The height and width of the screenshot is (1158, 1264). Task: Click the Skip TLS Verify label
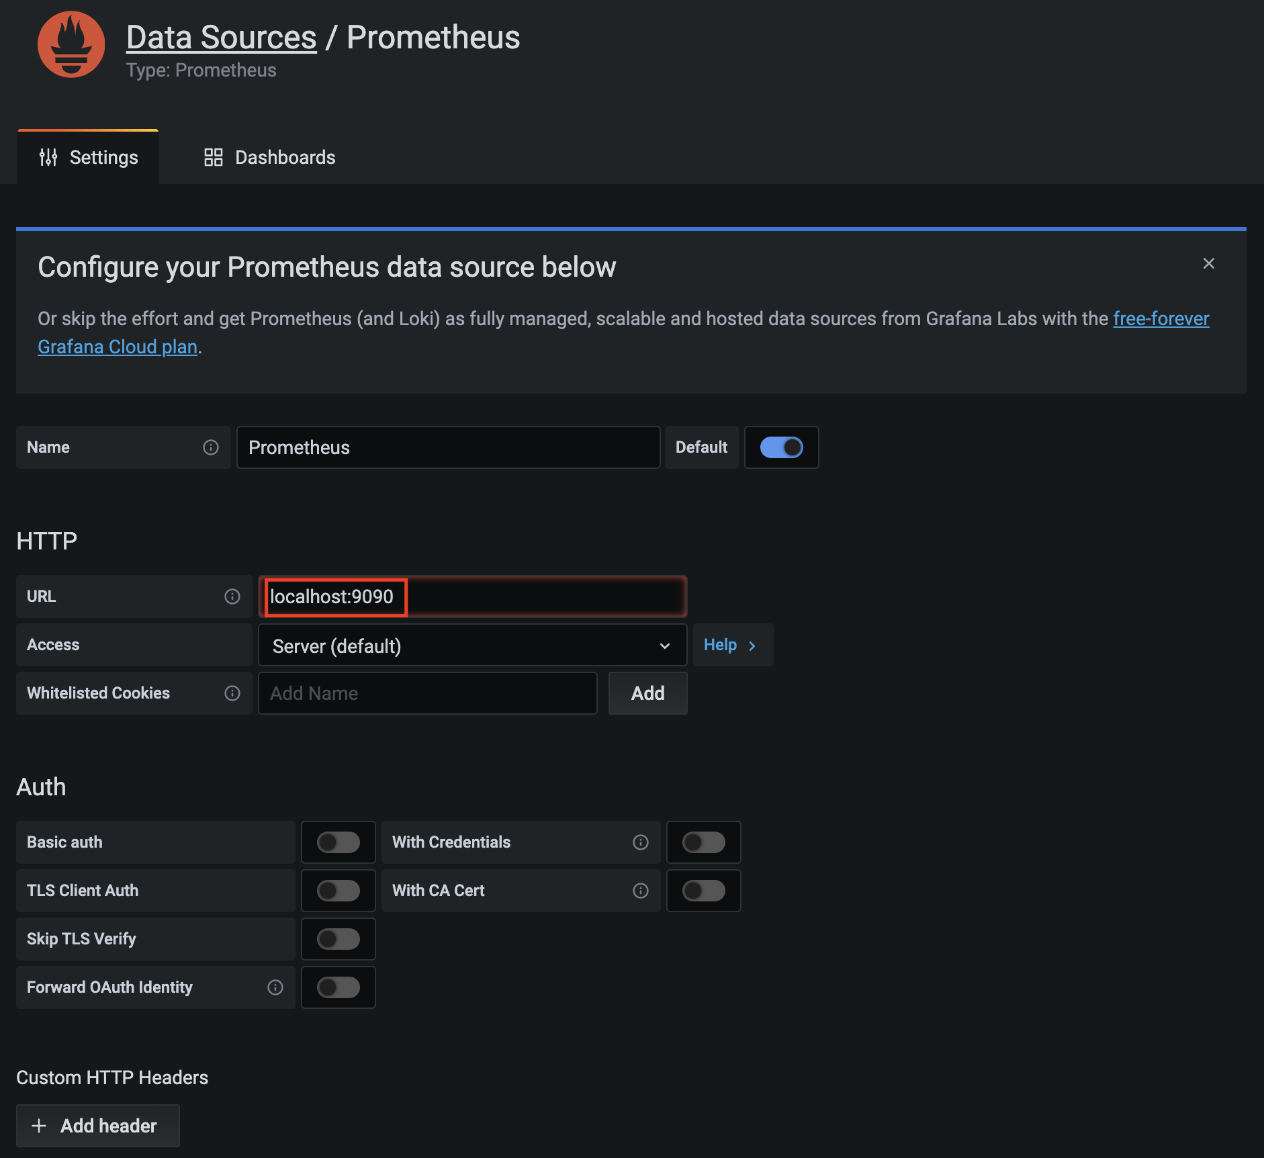[81, 939]
